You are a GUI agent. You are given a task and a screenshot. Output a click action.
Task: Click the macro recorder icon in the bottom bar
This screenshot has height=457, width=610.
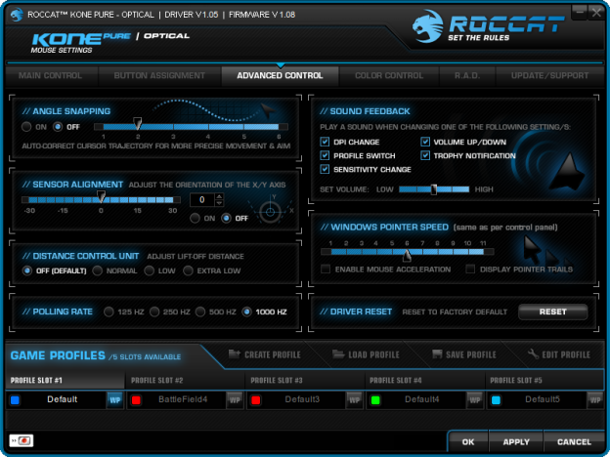pos(22,440)
